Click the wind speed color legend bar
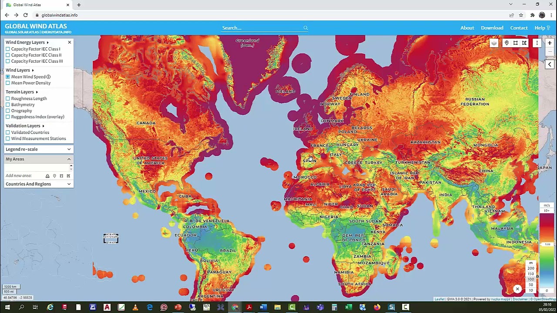This screenshot has width=557, height=313. point(547,250)
